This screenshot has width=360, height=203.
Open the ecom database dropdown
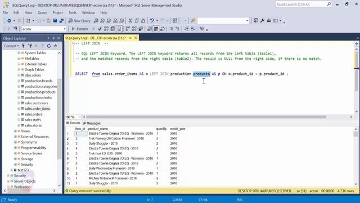pyautogui.click(x=65, y=29)
